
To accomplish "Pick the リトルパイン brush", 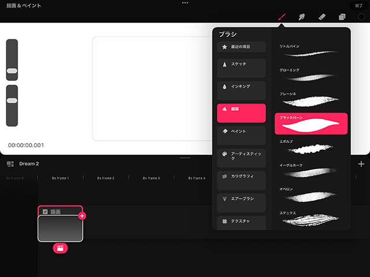I will click(x=312, y=52).
